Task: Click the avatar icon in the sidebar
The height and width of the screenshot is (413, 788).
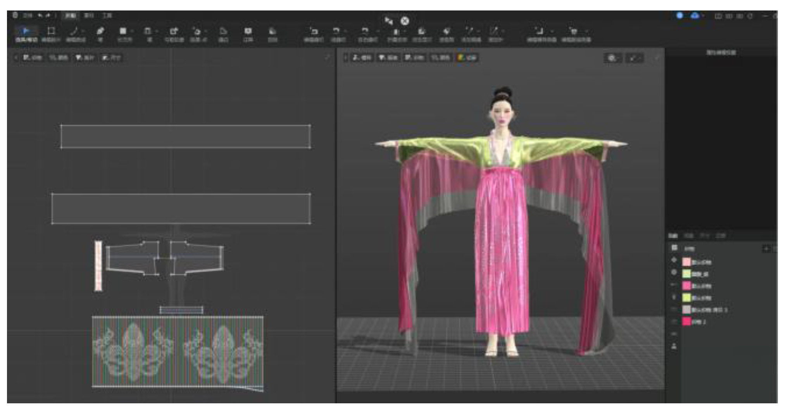Action: pos(674,346)
